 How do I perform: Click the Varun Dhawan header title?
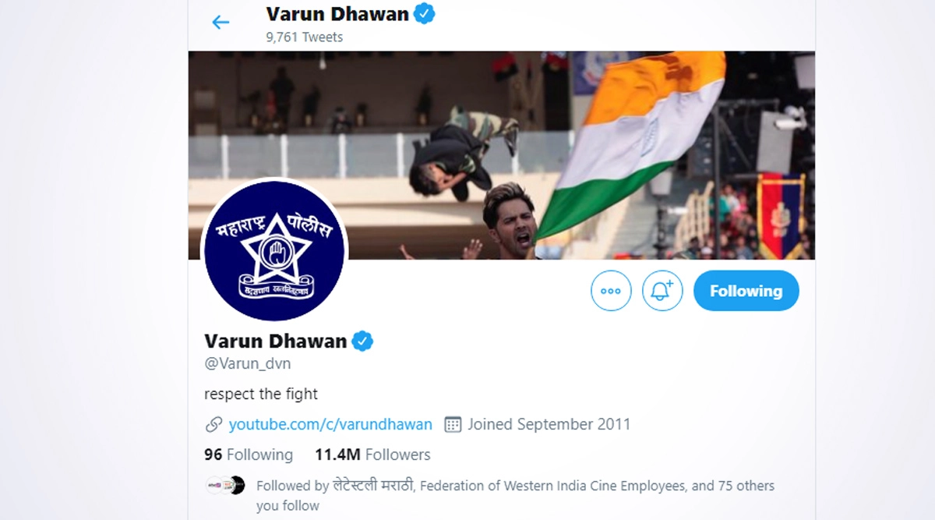[x=337, y=13]
